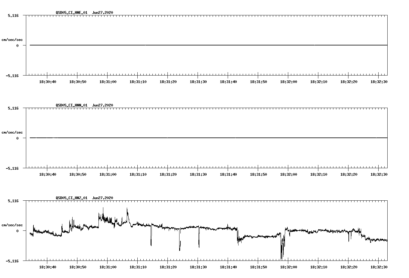Select the 18:31:50 time label under HNE chart
Image resolution: width=409 pixels, height=278 pixels.
coord(258,82)
